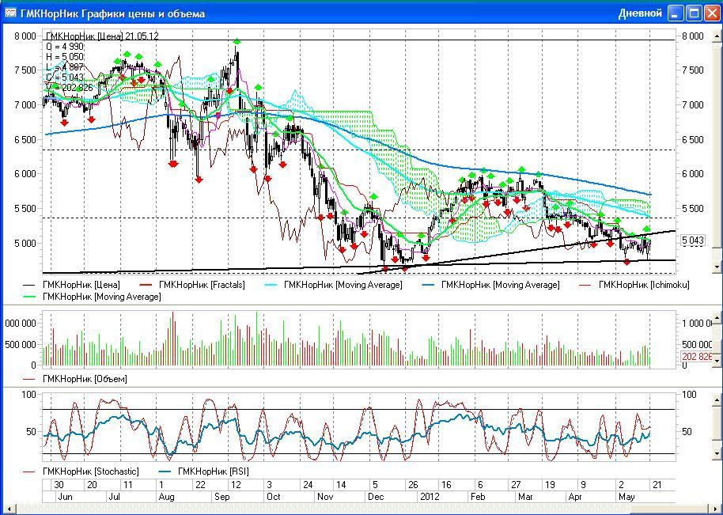Image resolution: width=723 pixels, height=515 pixels.
Task: Click the day label "21" on the time axis
Action: [x=657, y=485]
